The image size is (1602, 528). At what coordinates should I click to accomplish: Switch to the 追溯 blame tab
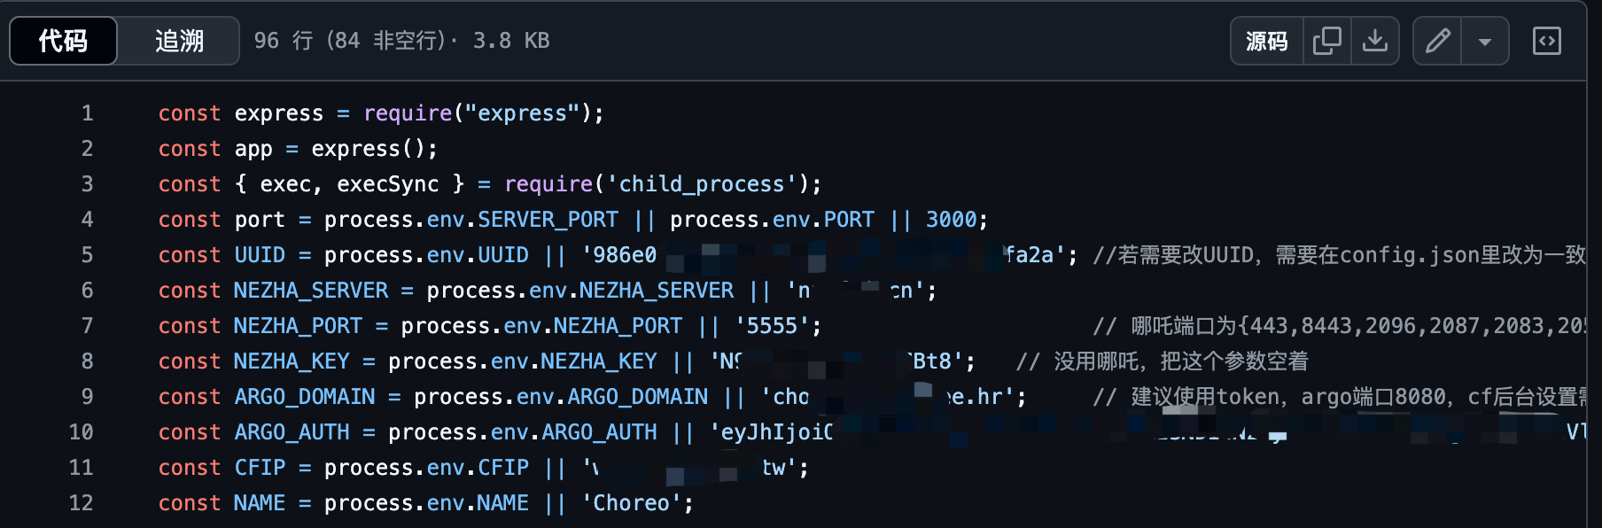[179, 41]
